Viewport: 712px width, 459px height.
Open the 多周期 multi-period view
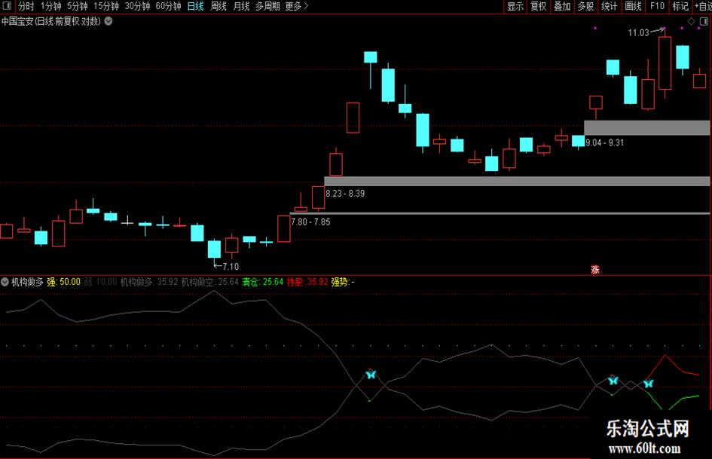tap(267, 6)
